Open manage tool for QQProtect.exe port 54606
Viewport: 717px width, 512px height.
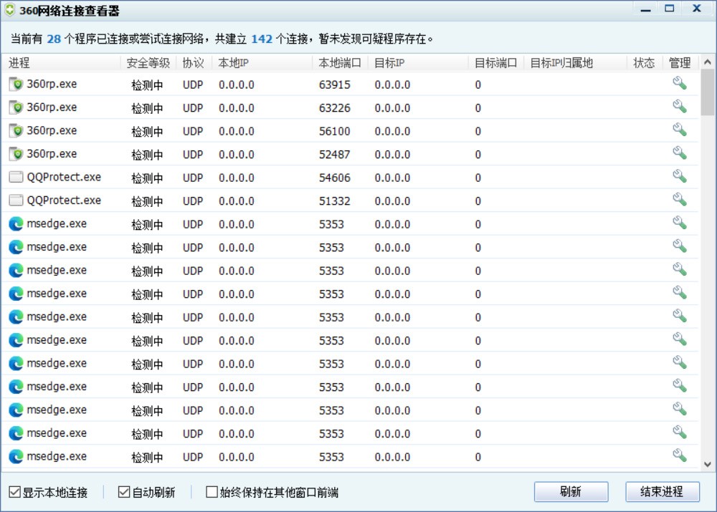[680, 176]
